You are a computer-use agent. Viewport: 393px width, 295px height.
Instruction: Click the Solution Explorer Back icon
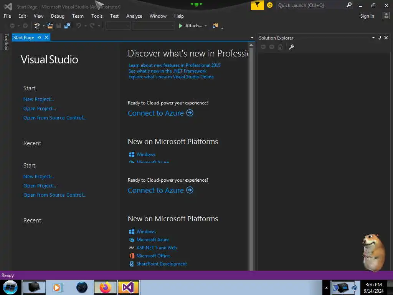263,47
